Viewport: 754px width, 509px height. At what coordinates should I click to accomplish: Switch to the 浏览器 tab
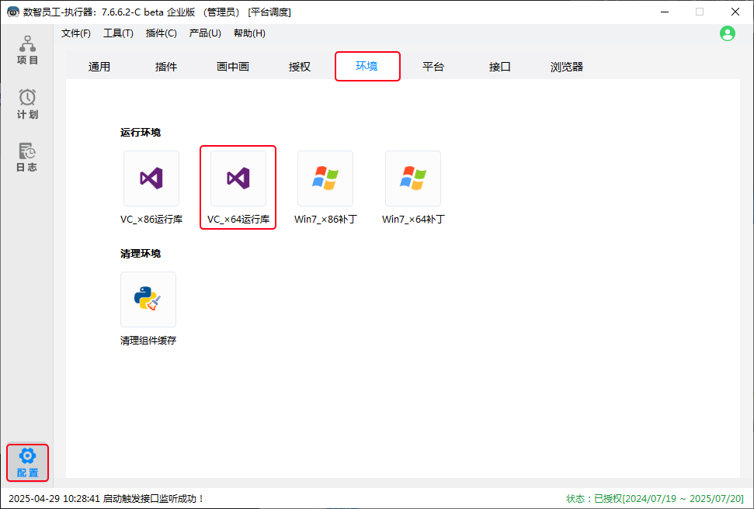(x=567, y=67)
